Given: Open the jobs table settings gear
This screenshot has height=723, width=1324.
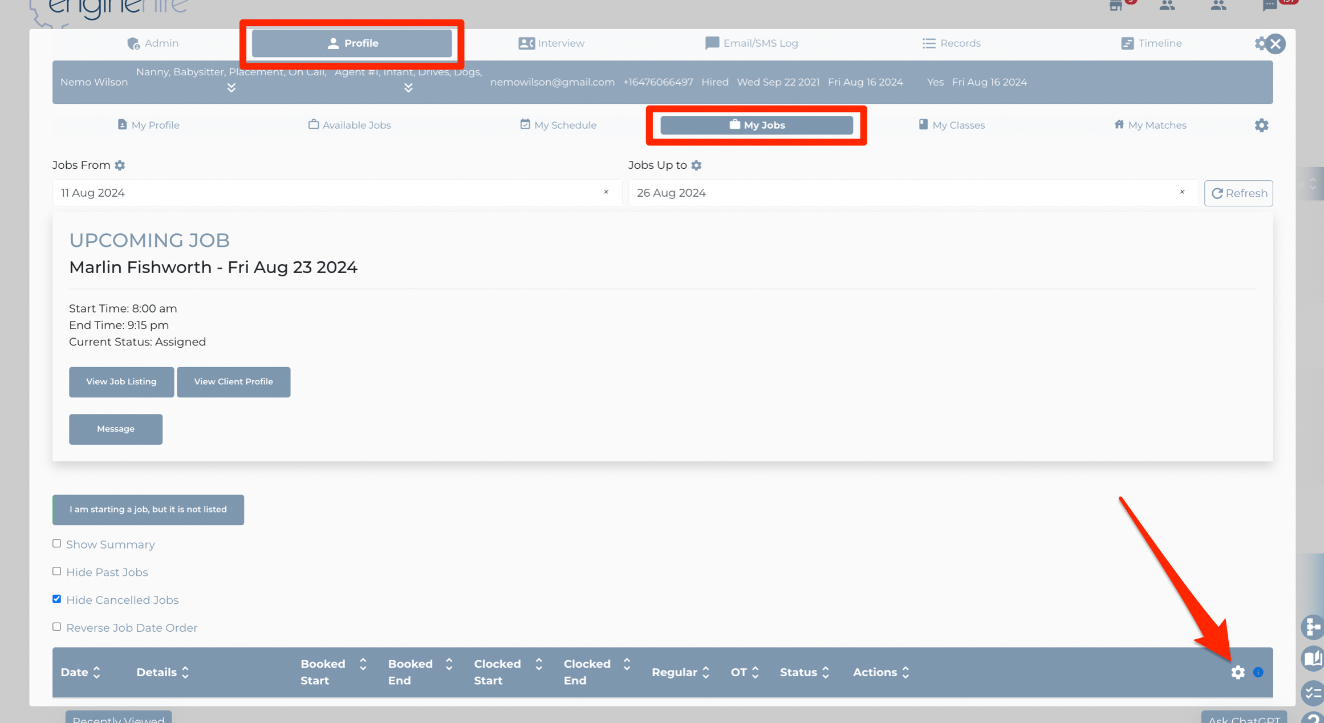Looking at the screenshot, I should click(1237, 672).
